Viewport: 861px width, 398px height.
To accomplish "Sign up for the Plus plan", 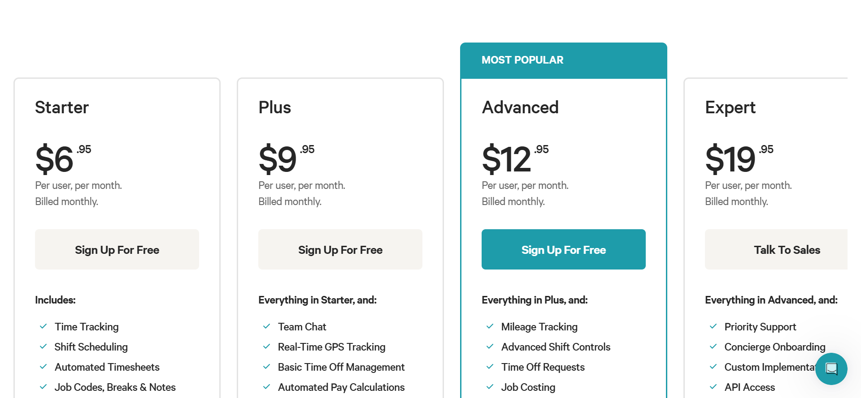I will (340, 249).
